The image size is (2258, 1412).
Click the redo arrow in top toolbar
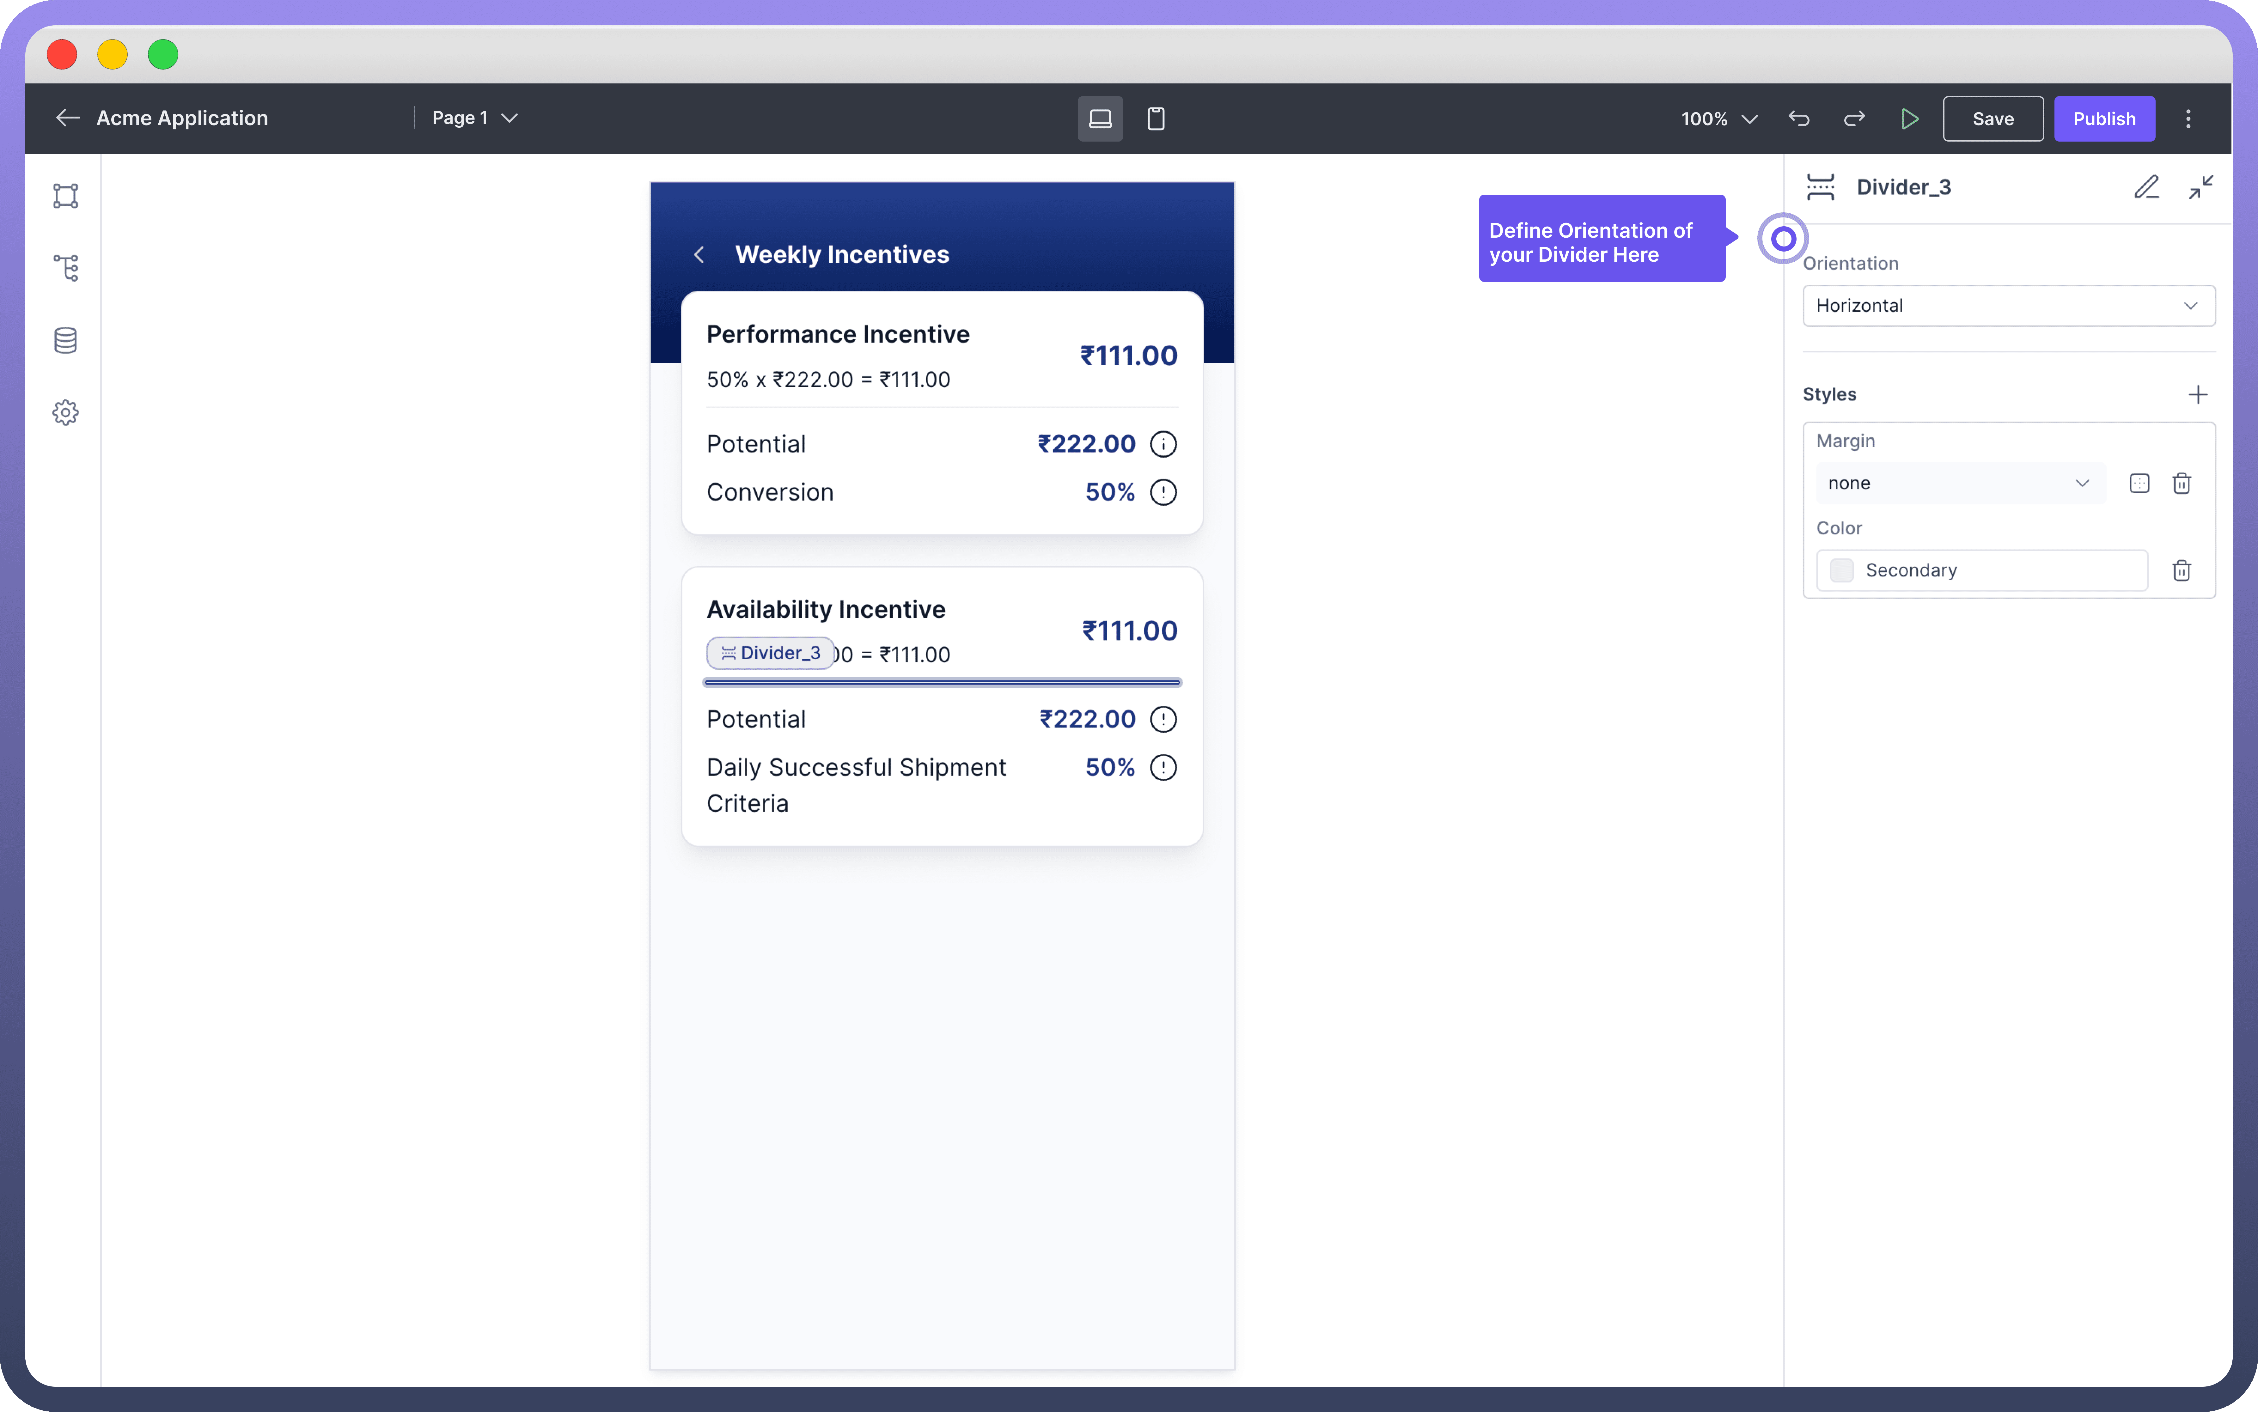coord(1855,119)
